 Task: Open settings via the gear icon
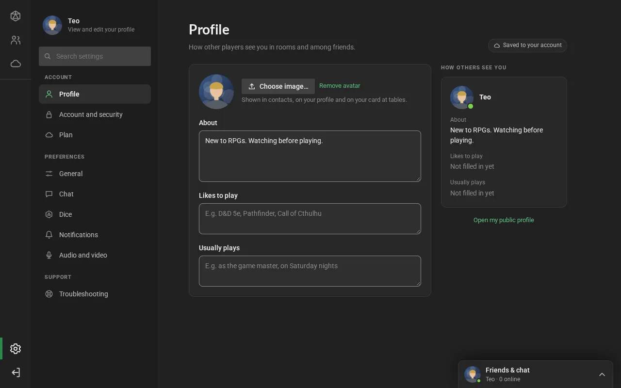click(x=16, y=349)
